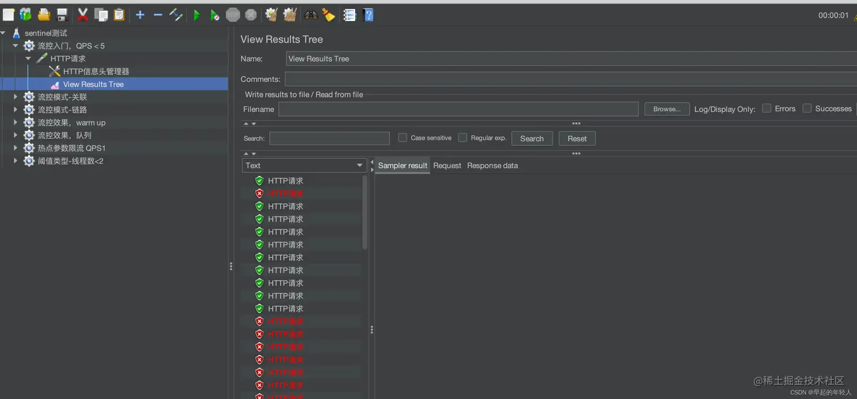Start the test with the green play icon
Screen dimensions: 857x399
tap(197, 15)
